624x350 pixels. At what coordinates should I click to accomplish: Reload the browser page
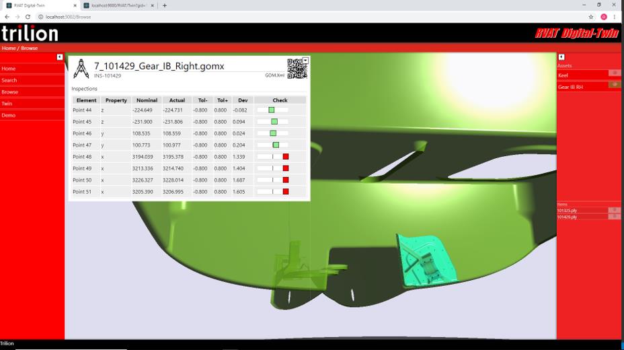pyautogui.click(x=28, y=17)
